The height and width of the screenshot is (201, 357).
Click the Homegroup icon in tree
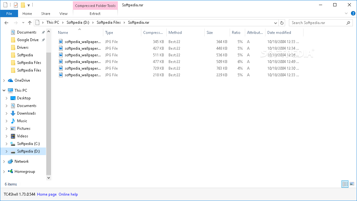[x=10, y=172]
